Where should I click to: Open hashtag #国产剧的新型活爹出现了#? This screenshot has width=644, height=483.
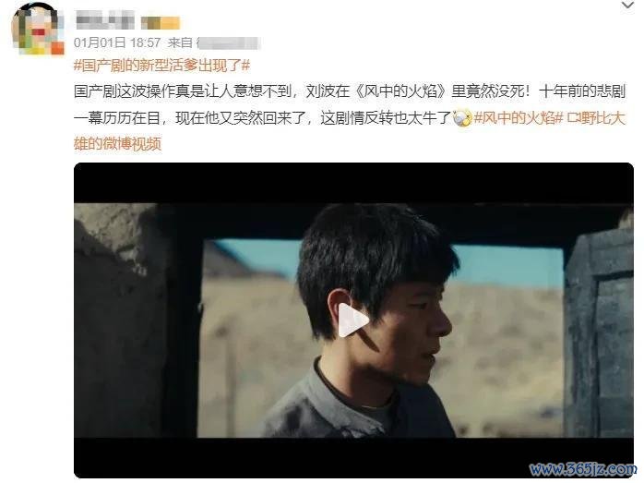click(161, 66)
